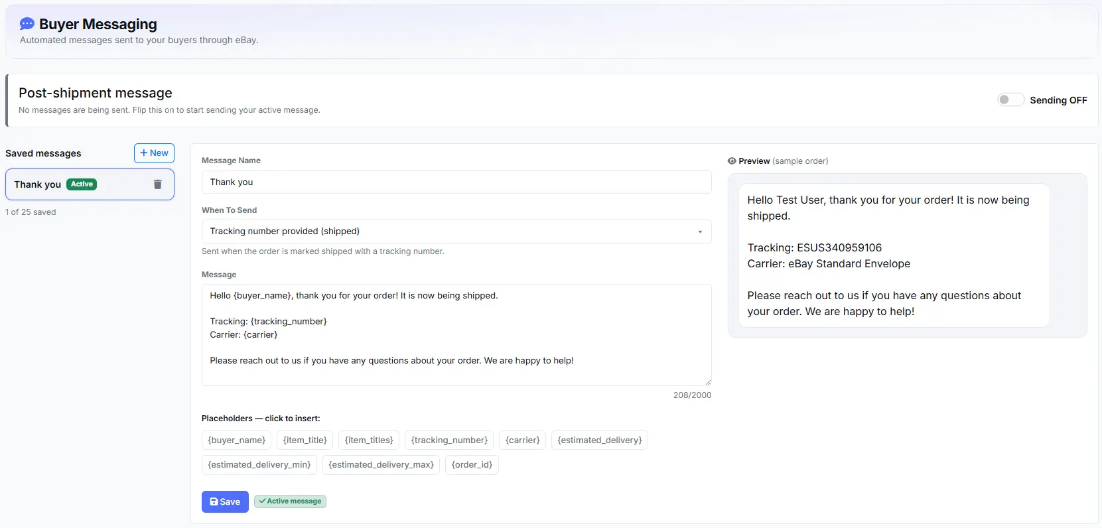Select the Thank you saved message

click(x=90, y=184)
